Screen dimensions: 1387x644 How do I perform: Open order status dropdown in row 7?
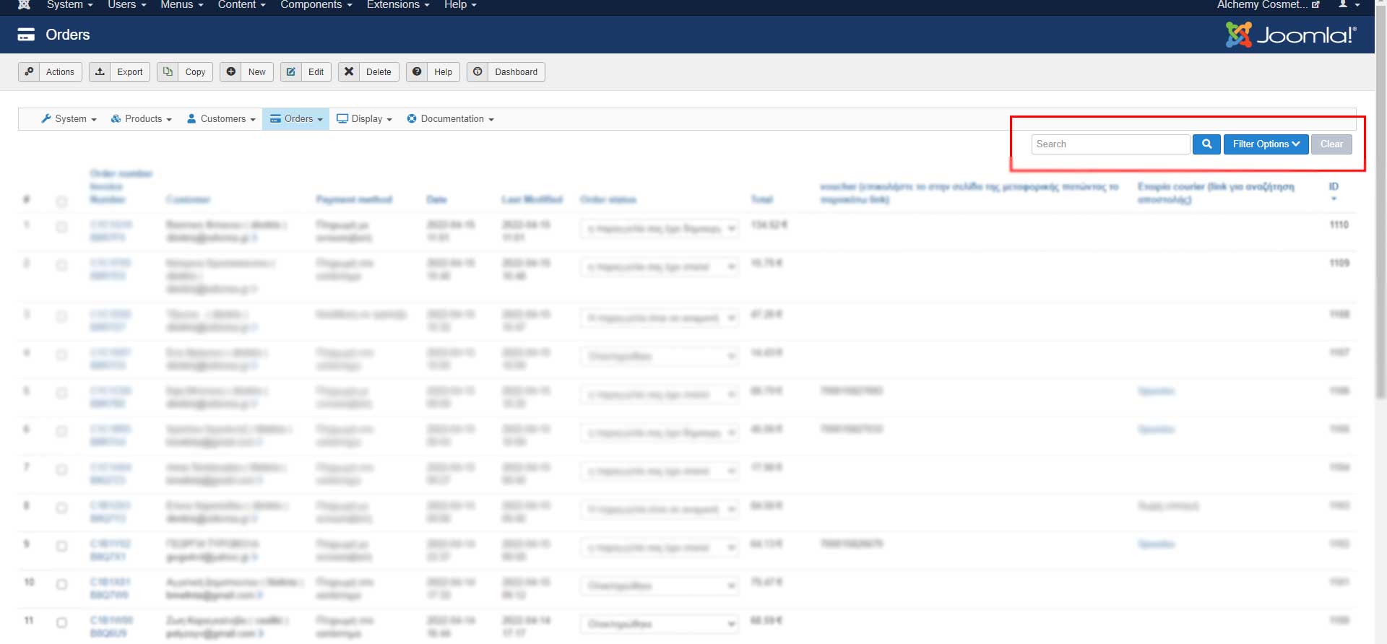point(660,471)
